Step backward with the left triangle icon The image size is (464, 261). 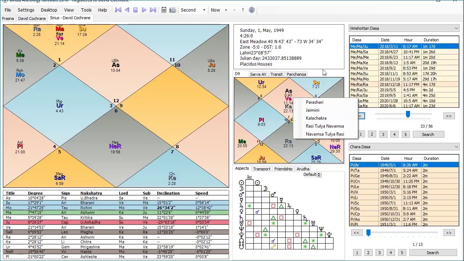[x=127, y=10]
